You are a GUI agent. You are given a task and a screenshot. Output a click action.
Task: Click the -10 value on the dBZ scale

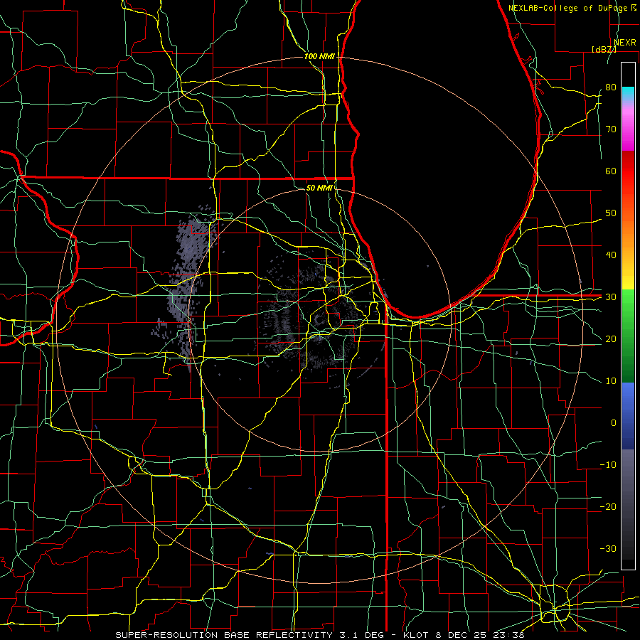point(608,465)
